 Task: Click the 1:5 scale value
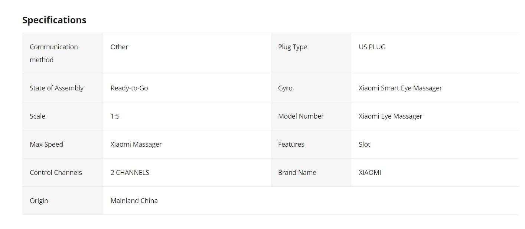coord(115,116)
